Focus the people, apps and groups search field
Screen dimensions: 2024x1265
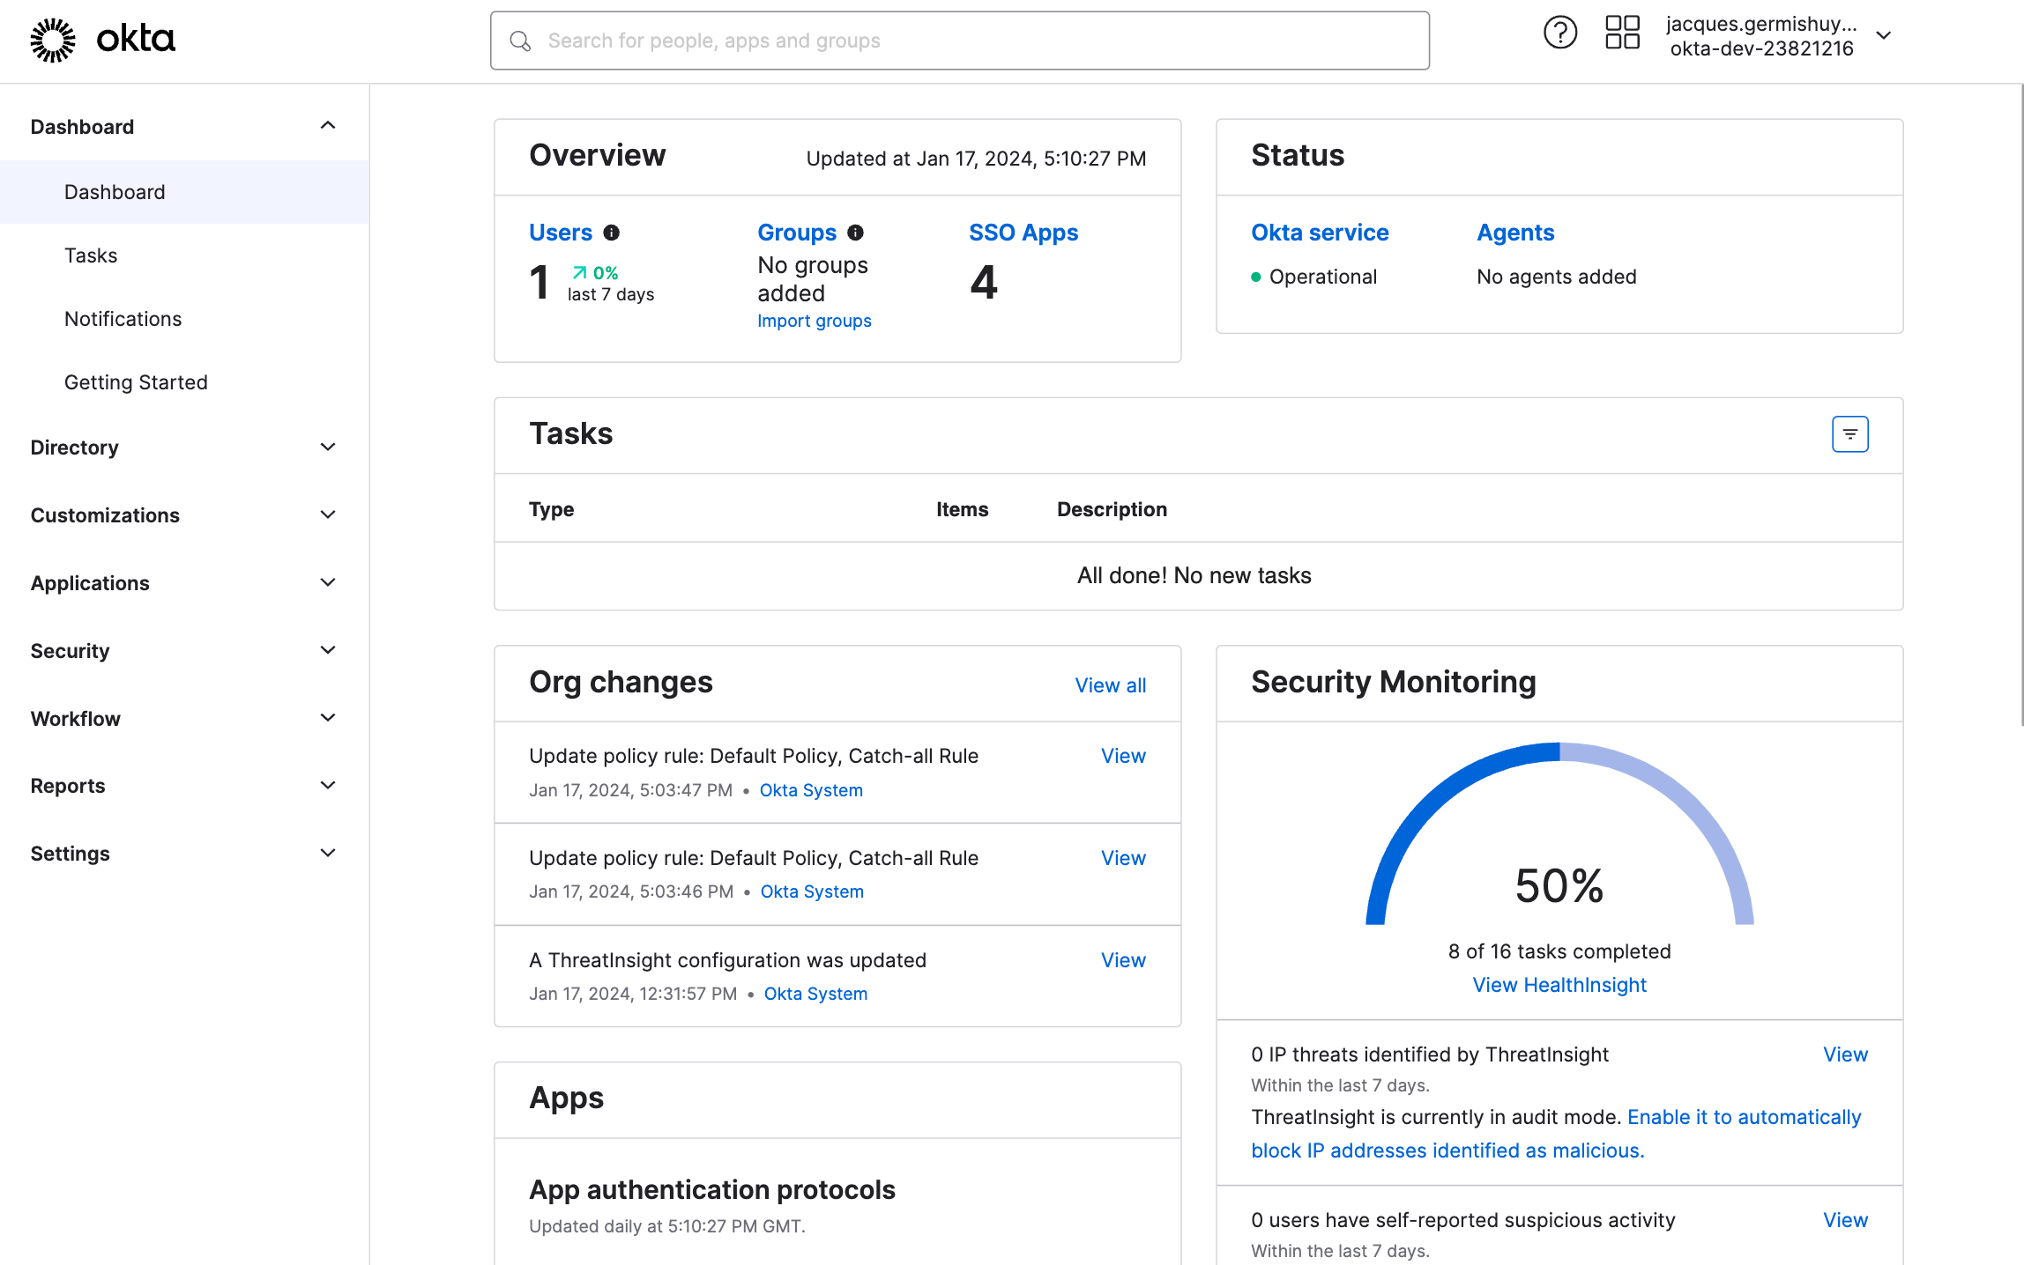point(970,41)
